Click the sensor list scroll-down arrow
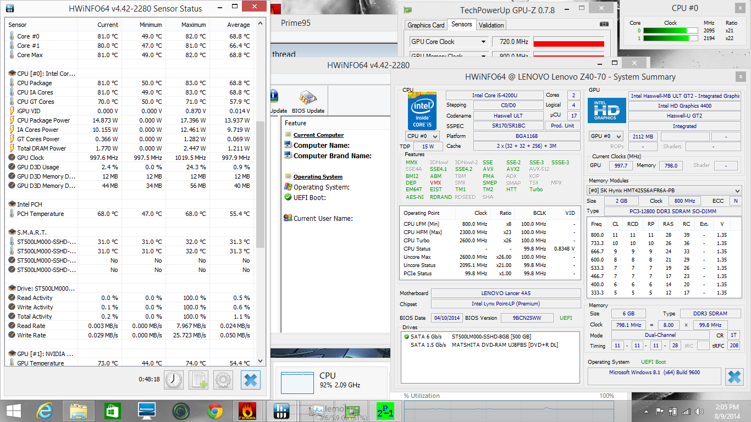This screenshot has width=751, height=422. point(261,361)
